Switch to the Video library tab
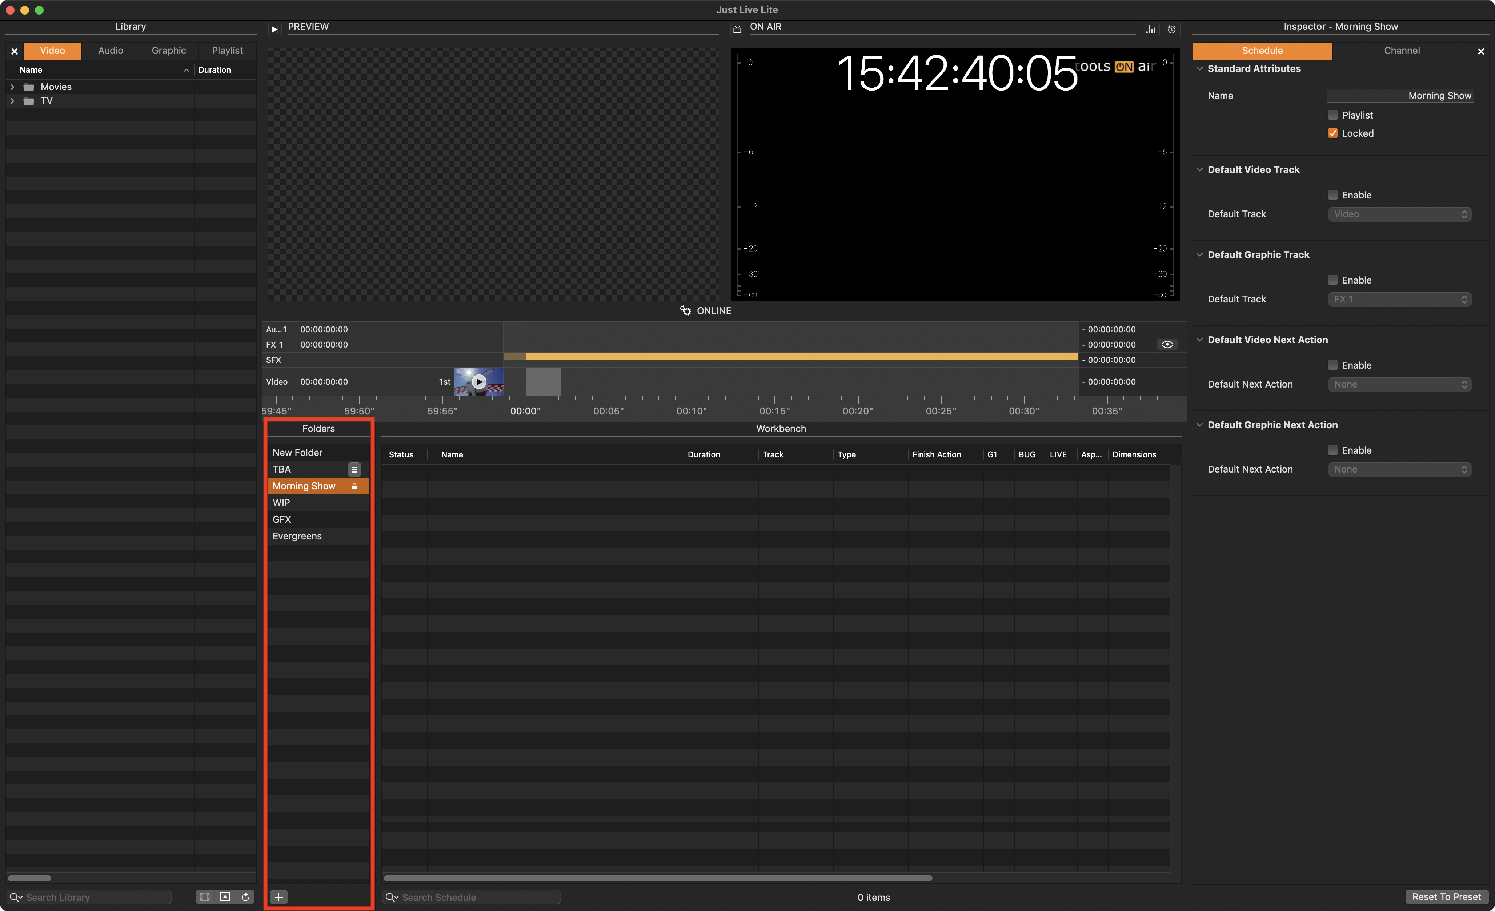 pos(52,51)
